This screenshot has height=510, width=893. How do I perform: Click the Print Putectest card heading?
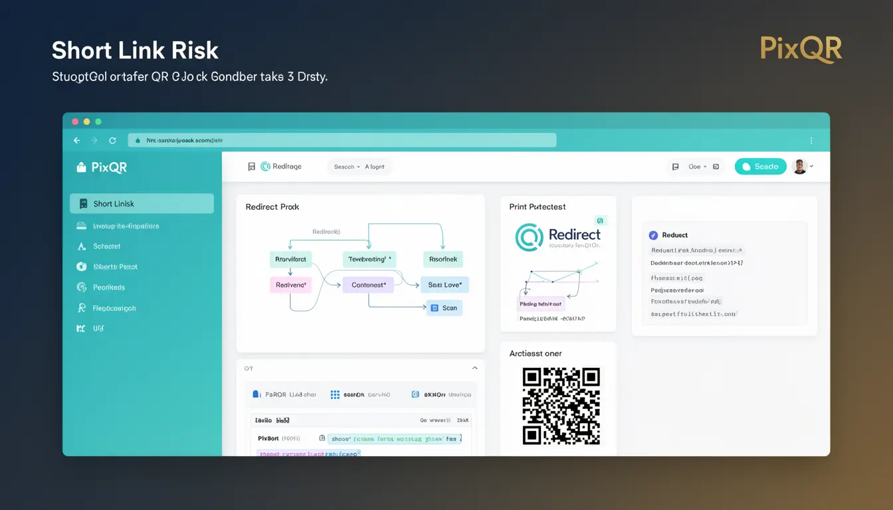pyautogui.click(x=538, y=207)
